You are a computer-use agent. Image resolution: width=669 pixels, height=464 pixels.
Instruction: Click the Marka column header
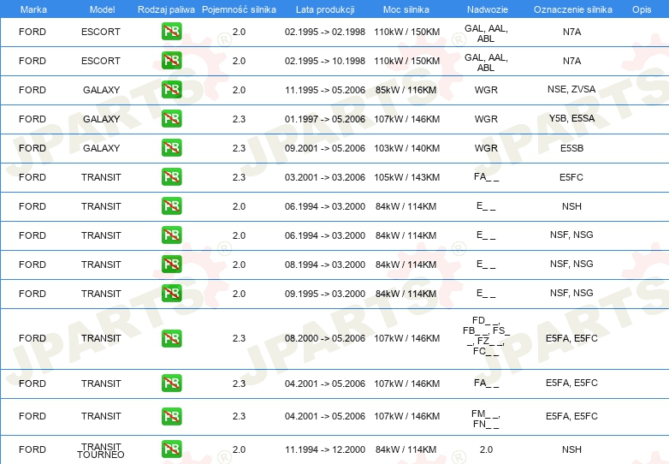pos(33,9)
